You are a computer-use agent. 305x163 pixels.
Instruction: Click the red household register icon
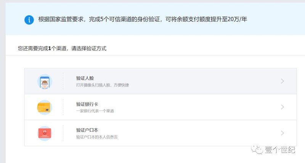pos(45,133)
